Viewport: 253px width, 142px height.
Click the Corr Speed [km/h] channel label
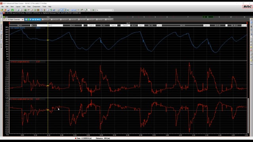(17, 28)
